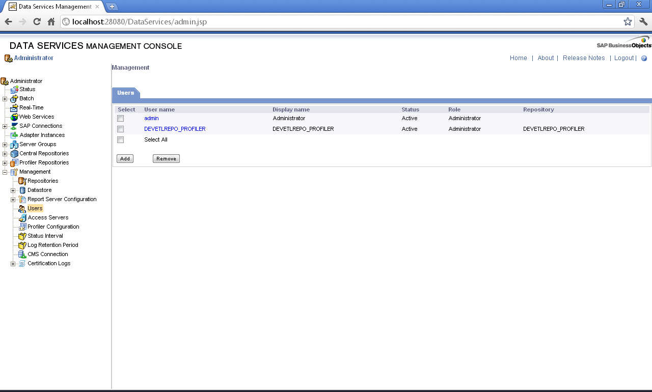Click the Batch node icon
Viewport: 652px width, 392px height.
tap(14, 99)
